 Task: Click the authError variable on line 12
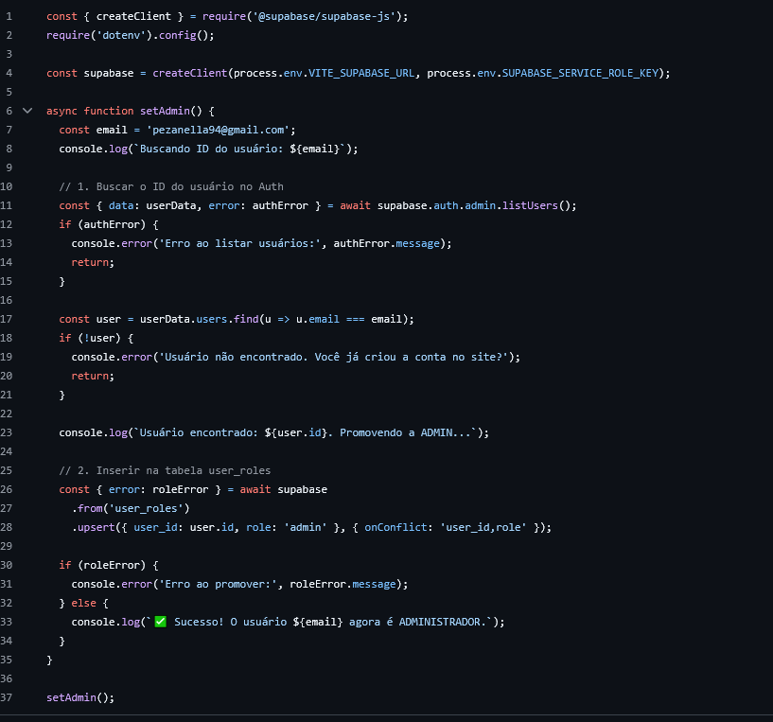pyautogui.click(x=112, y=225)
